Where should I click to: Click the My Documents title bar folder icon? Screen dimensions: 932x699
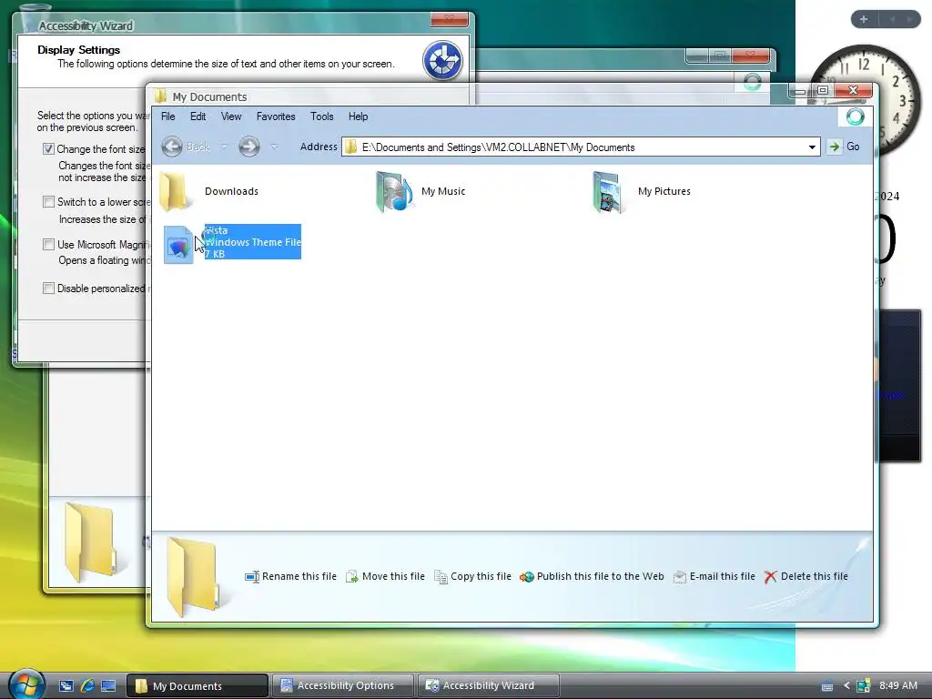[x=160, y=96]
